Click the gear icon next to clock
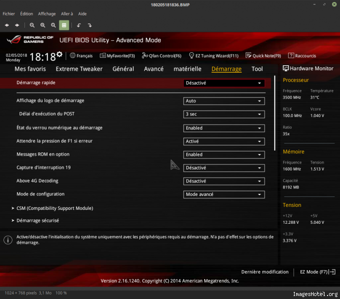340x299 pixels. pyautogui.click(x=59, y=54)
